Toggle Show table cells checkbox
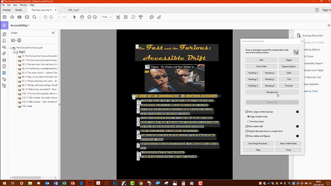Viewport: 331px width, 186px height. [x=247, y=126]
